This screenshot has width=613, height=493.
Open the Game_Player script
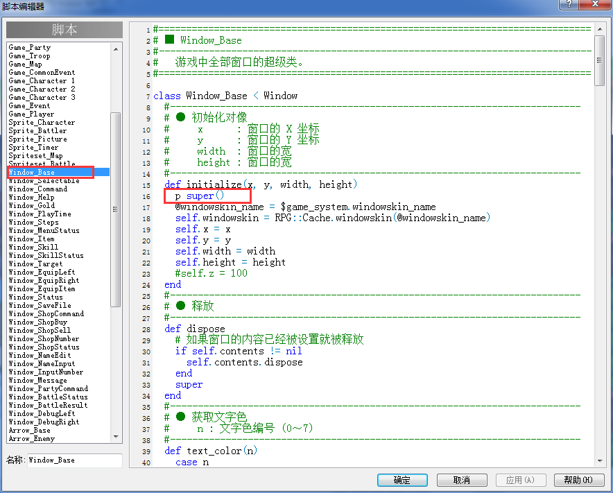tap(32, 114)
